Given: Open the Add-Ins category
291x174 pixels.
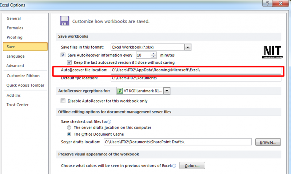Looking at the screenshot, I should (x=13, y=95).
